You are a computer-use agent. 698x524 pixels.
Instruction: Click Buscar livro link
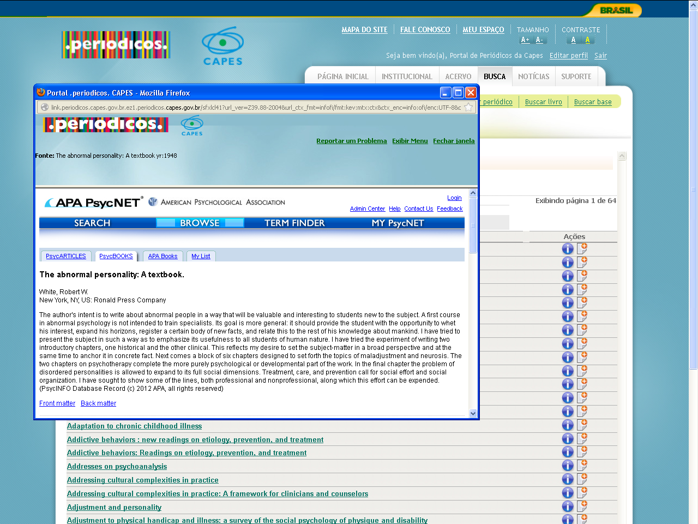click(543, 102)
